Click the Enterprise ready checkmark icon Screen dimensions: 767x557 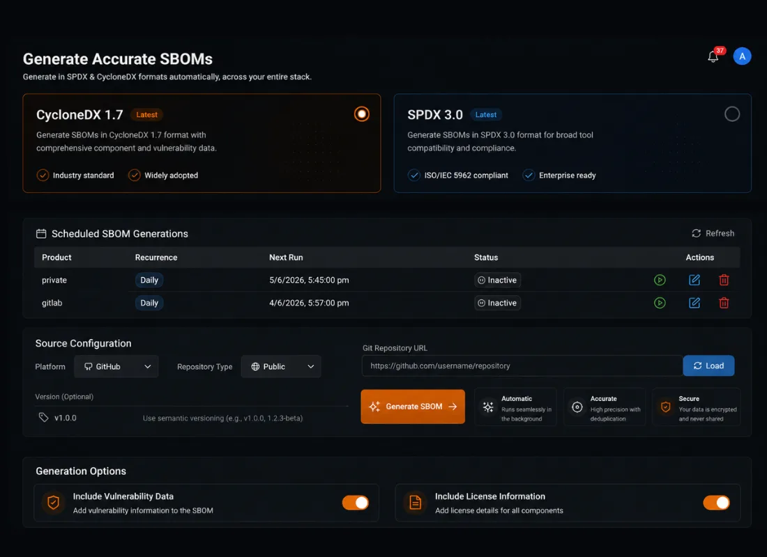529,175
